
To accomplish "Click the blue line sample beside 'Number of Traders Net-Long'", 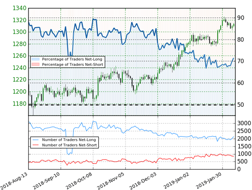I will tap(36, 140).
